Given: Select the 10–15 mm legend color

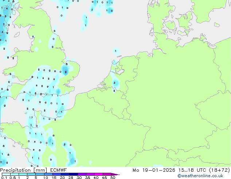Looking at the screenshot, I should coord(48,174).
